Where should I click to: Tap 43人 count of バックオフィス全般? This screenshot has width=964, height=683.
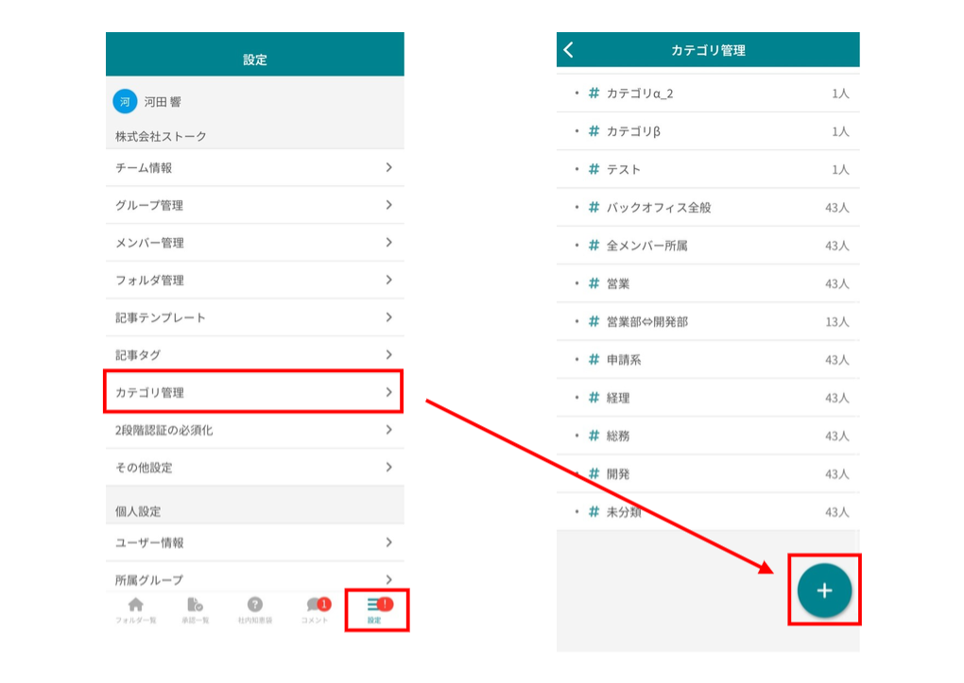(836, 208)
